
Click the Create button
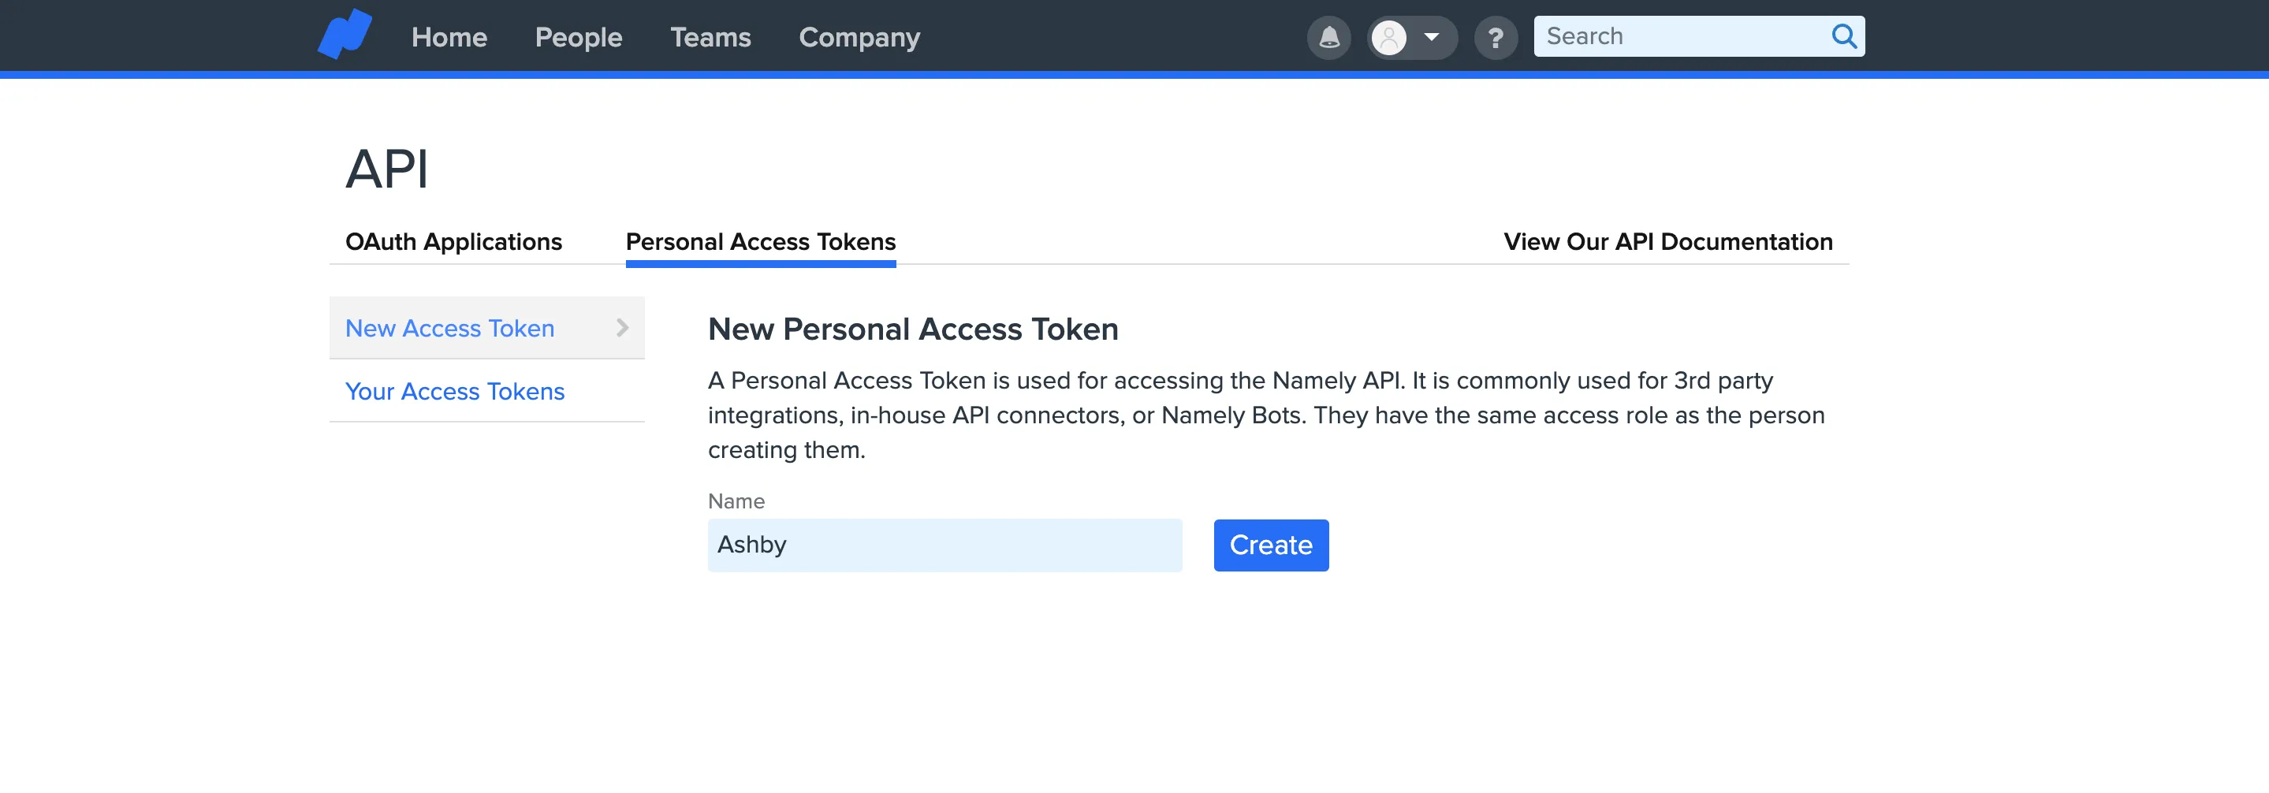[x=1270, y=545]
